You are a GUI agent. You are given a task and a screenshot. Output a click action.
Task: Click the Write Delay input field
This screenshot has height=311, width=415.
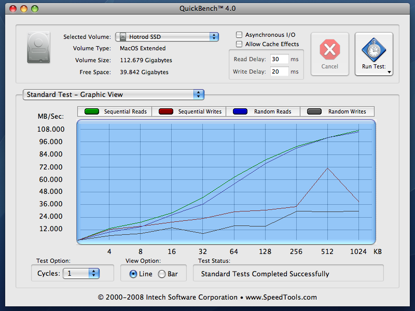click(x=279, y=72)
